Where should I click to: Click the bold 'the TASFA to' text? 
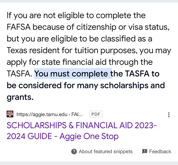point(135,74)
